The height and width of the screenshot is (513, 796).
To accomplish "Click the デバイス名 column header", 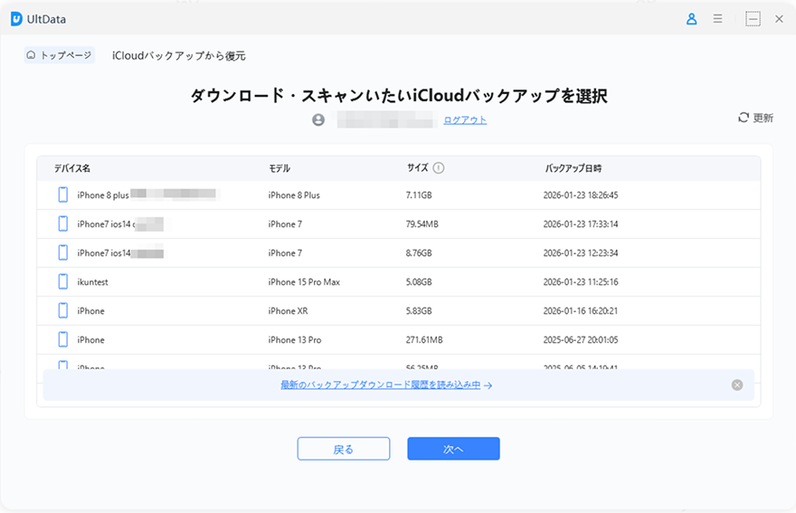I will pyautogui.click(x=72, y=168).
